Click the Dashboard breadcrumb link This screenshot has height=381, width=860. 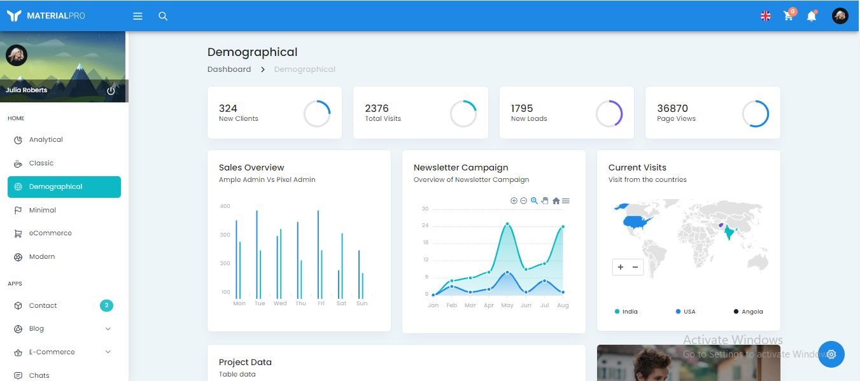click(x=229, y=69)
